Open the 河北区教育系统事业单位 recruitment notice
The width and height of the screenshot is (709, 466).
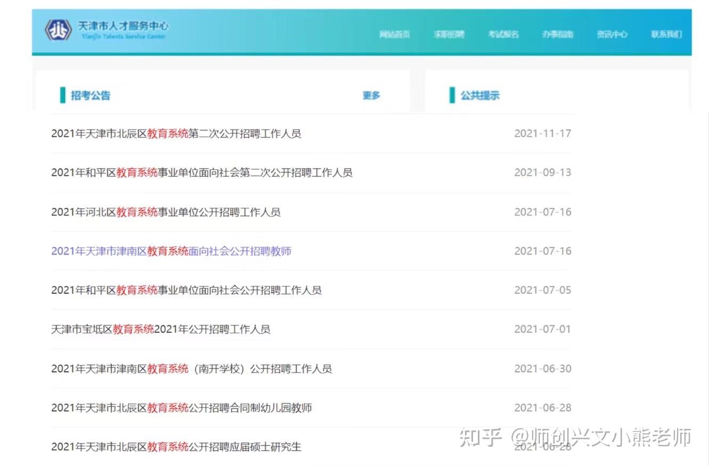click(167, 212)
